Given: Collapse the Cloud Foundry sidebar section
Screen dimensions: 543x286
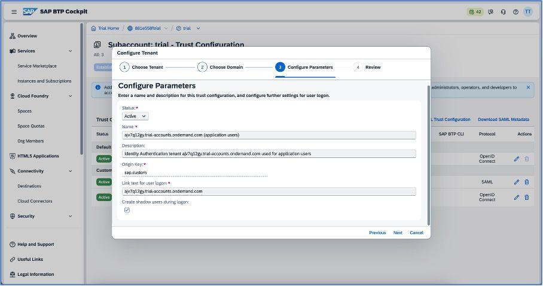Looking at the screenshot, I should pos(71,96).
